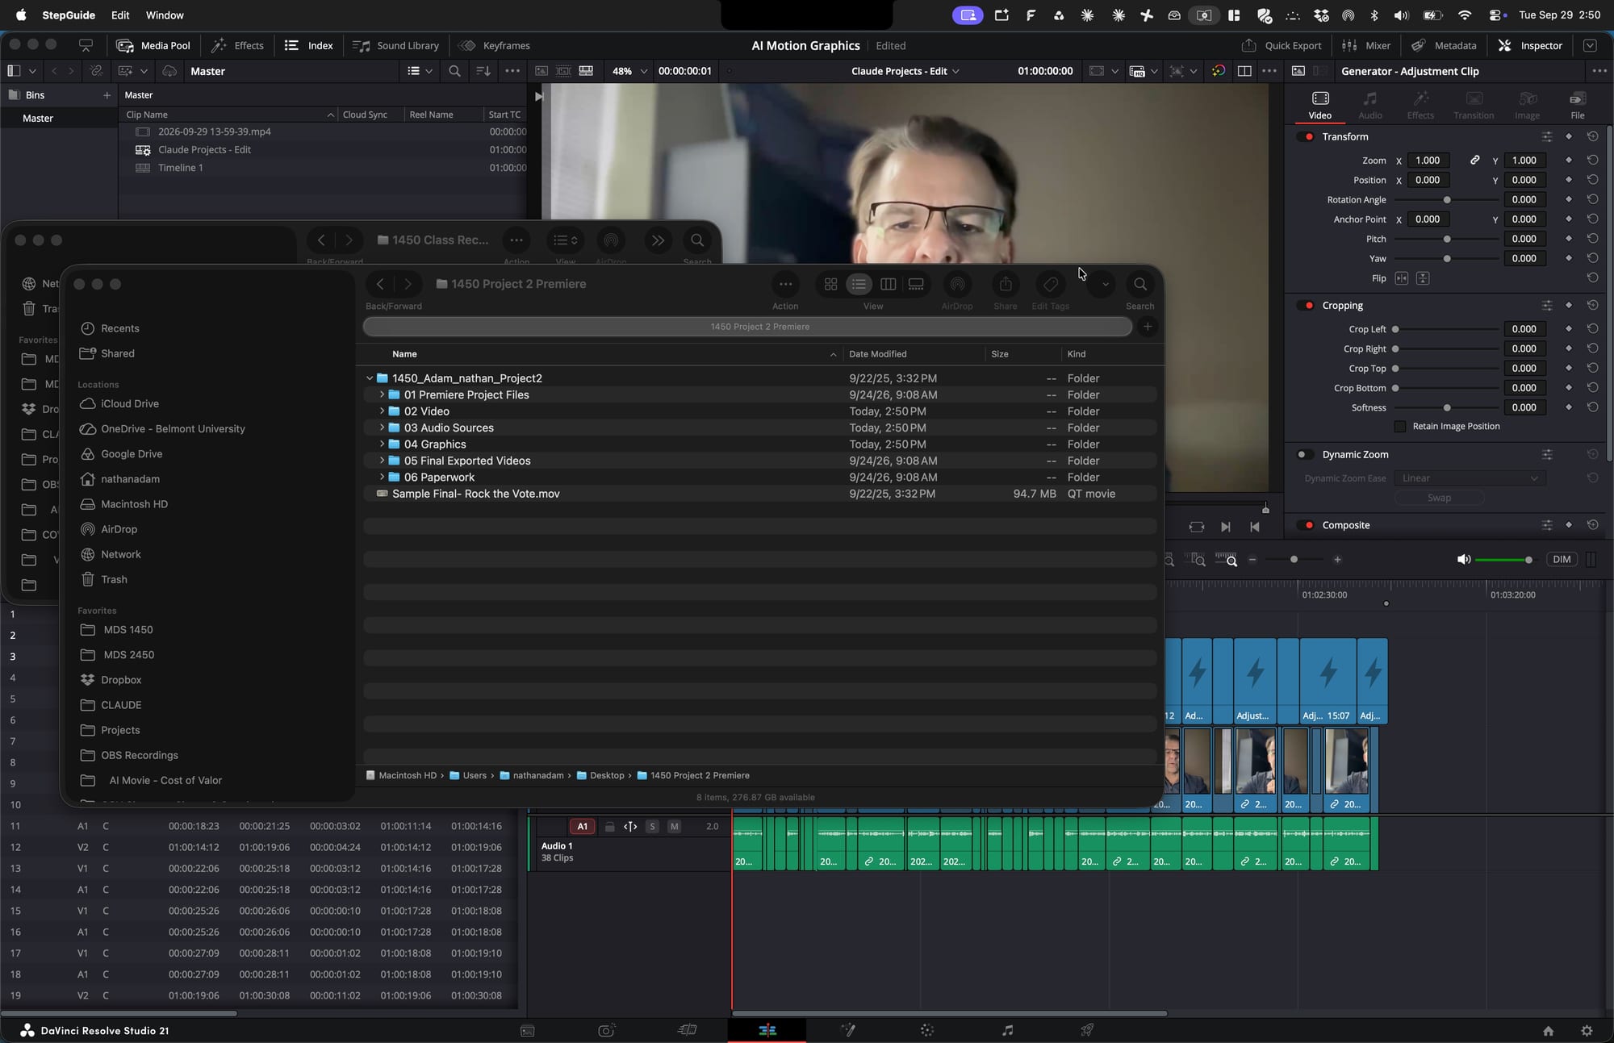Open the Edit page icon
Image resolution: width=1614 pixels, height=1043 pixels.
[x=767, y=1030]
